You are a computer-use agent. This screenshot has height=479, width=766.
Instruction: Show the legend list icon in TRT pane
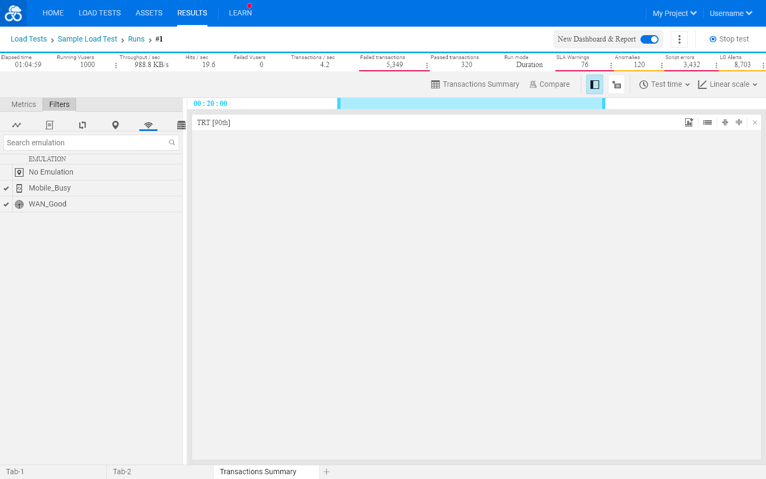point(707,122)
